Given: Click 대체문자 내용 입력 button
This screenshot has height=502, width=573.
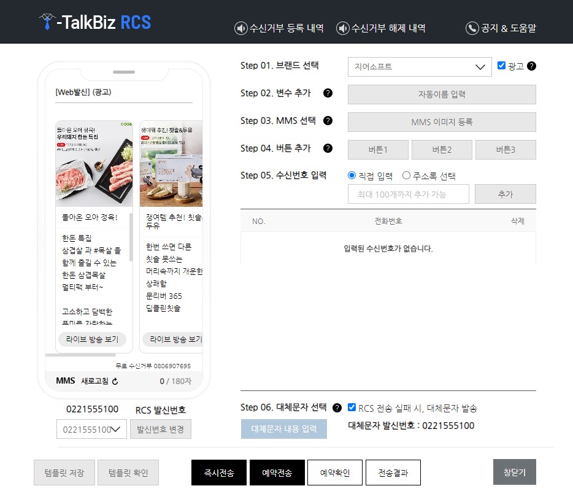Looking at the screenshot, I should (284, 429).
